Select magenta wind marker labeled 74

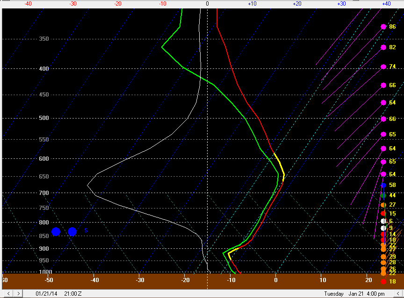[x=383, y=67]
